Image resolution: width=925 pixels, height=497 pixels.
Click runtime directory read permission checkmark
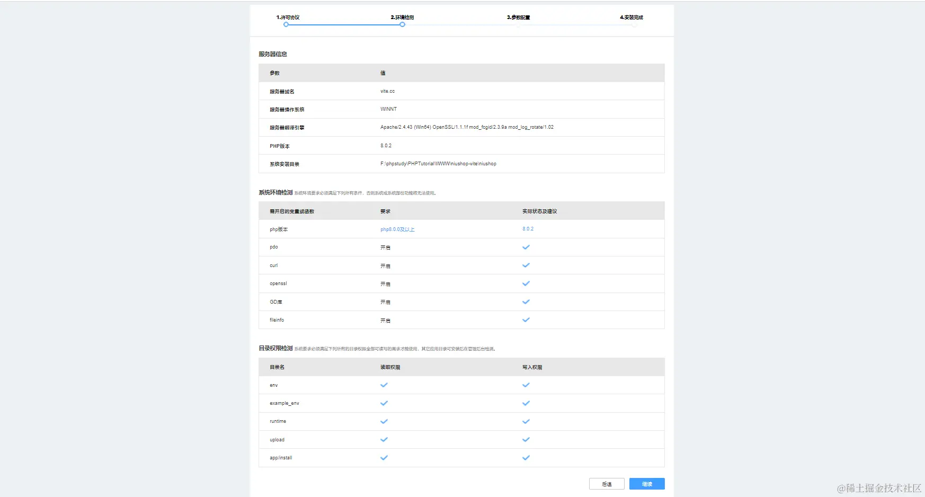click(384, 422)
